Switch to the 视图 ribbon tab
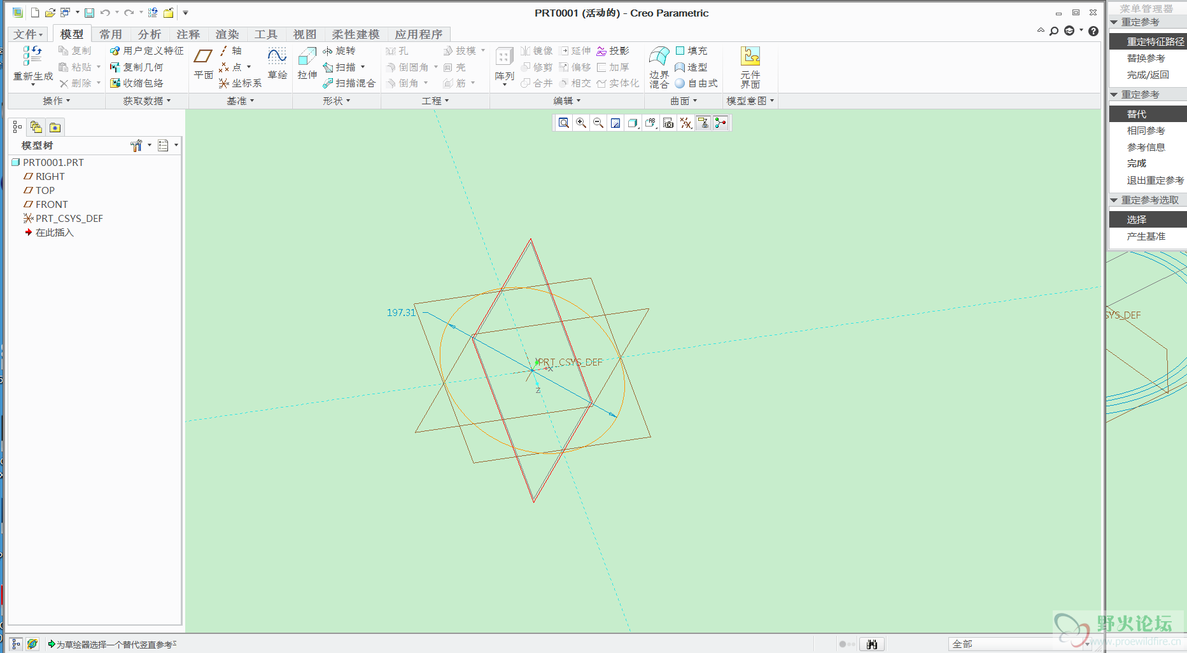Viewport: 1187px width, 653px height. (305, 34)
